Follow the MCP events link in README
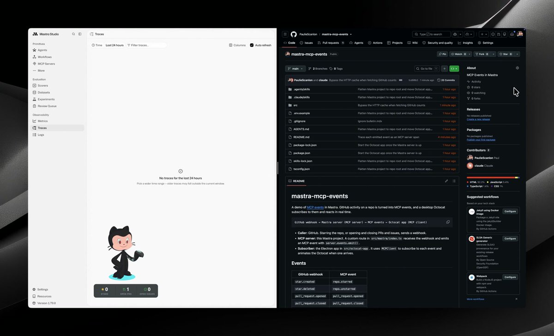 315,207
